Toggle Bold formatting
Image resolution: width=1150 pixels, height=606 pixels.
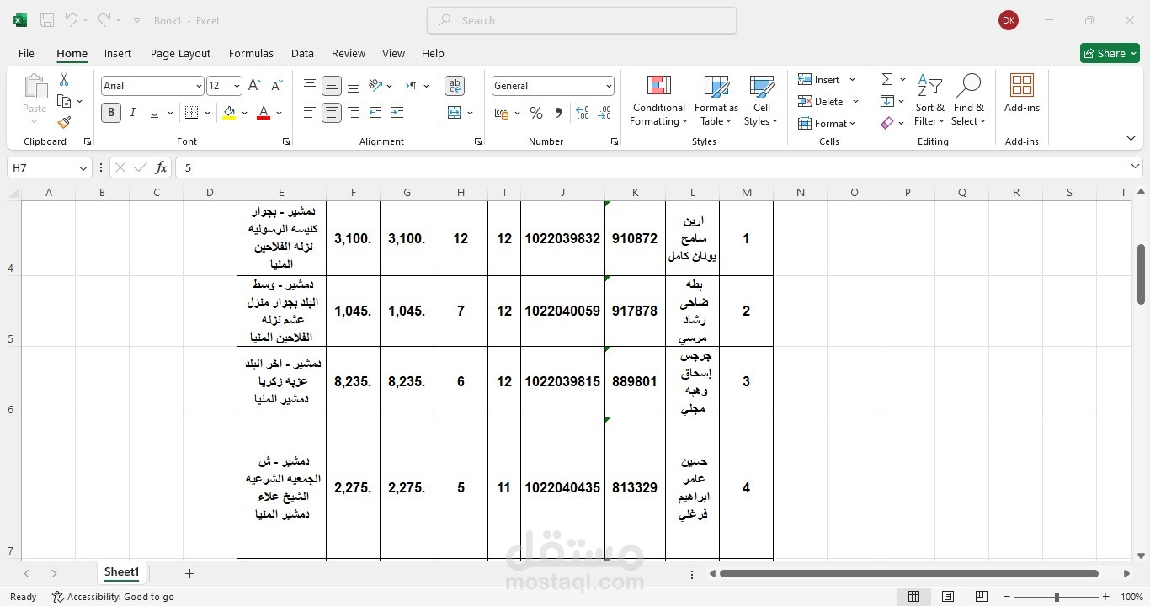point(111,113)
